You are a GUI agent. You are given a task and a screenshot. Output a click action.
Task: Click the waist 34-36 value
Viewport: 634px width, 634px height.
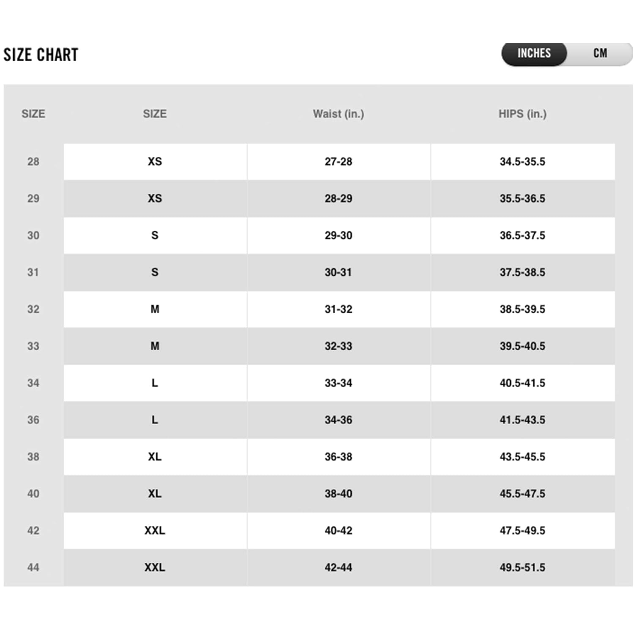coord(338,420)
